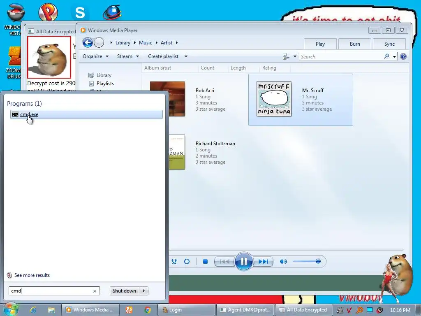Viewport: 421px width, 316px height.
Task: Stop playback with the square button
Action: pyautogui.click(x=206, y=261)
